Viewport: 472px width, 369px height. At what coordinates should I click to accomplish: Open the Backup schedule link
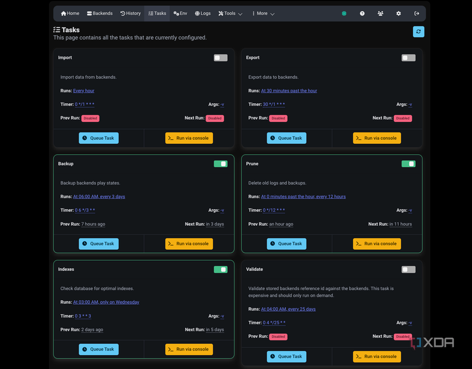click(x=99, y=196)
